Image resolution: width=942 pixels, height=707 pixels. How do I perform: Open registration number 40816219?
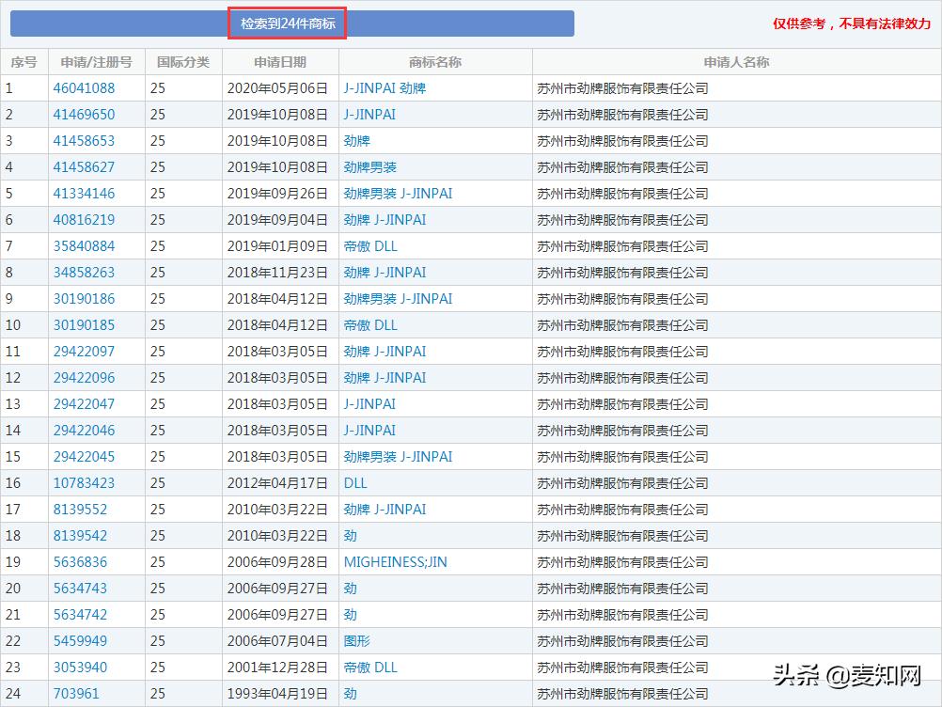84,220
